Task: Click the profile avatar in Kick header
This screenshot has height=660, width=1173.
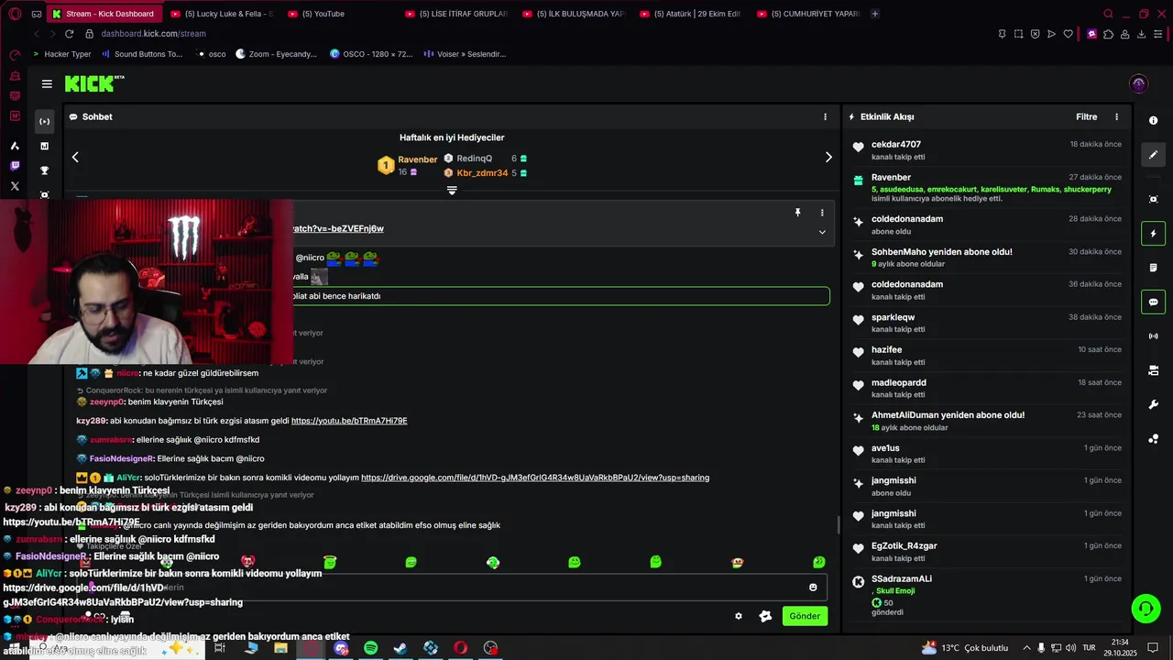Action: 1138,84
